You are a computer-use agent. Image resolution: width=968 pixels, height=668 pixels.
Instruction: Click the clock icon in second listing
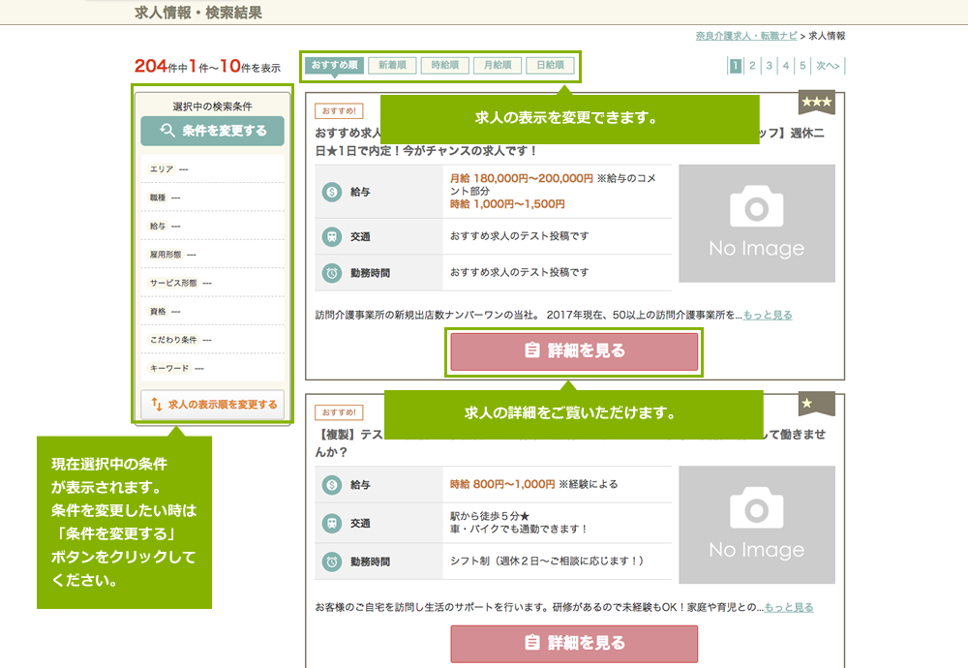(332, 562)
